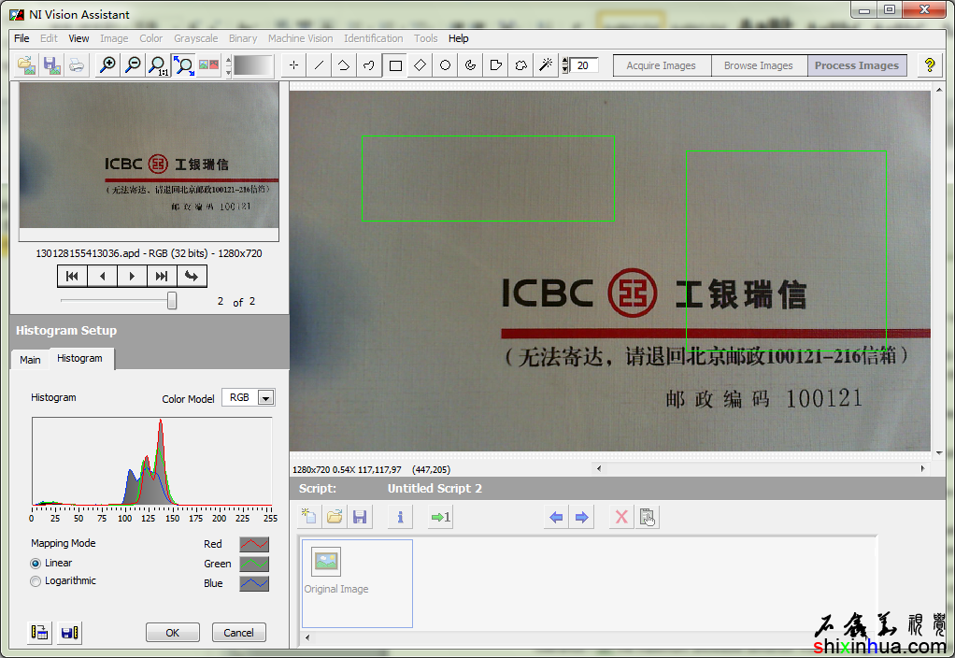Click OK in Histogram Setup
The height and width of the screenshot is (658, 955).
tap(172, 633)
